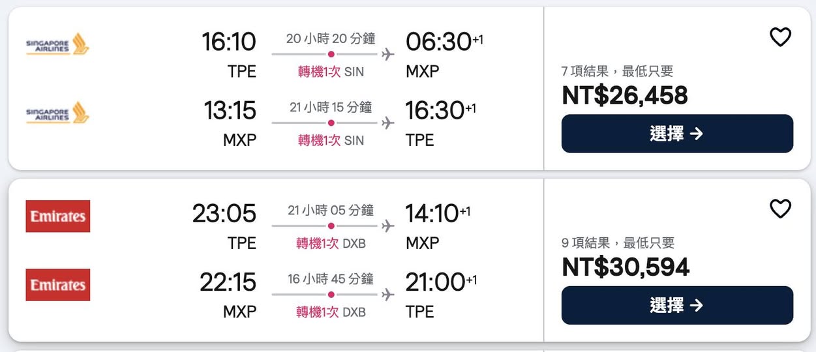The image size is (816, 352).
Task: Click the Emirates return flight logo
Action: point(58,285)
